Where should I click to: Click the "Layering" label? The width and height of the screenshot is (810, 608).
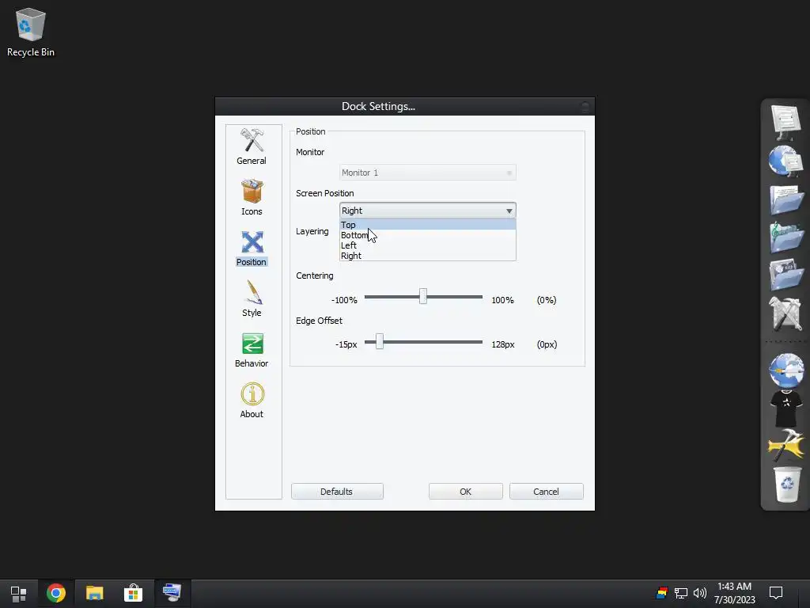(312, 231)
